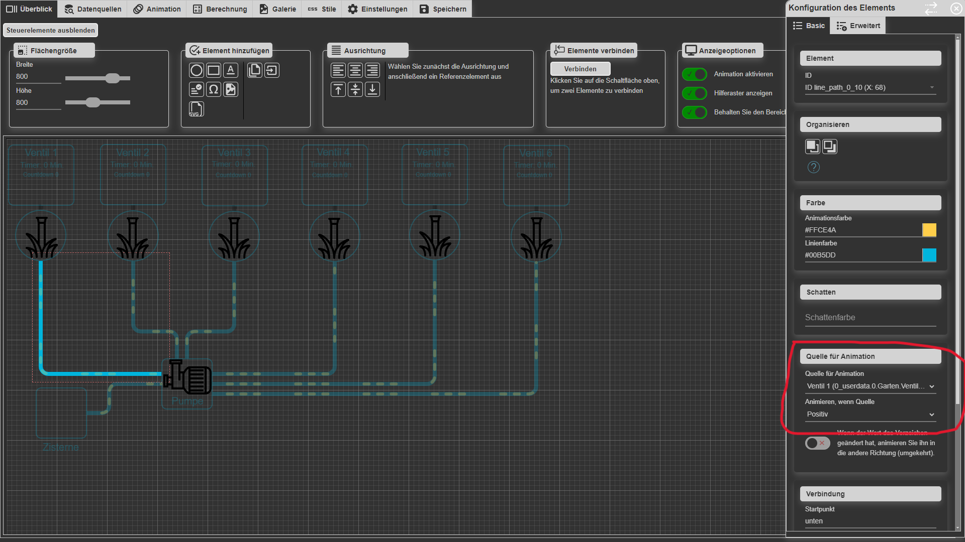The height and width of the screenshot is (542, 965).
Task: Switch to the Erweitert configuration tab
Action: tap(858, 26)
